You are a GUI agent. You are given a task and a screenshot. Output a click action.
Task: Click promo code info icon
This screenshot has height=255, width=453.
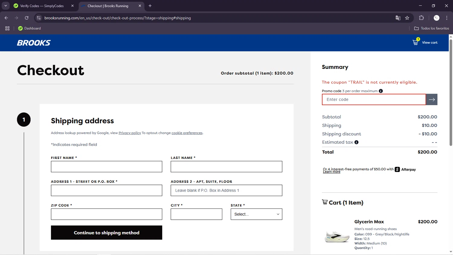click(x=381, y=91)
